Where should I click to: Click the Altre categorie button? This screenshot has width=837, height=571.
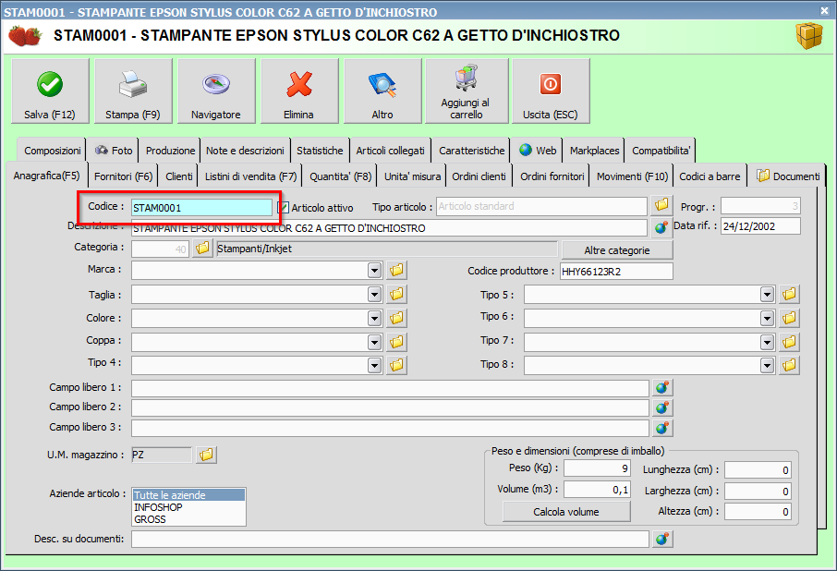click(x=617, y=250)
